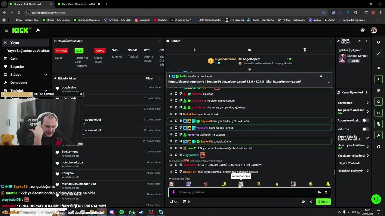Switch to RahmiCan Watch clips browser tab
The image size is (385, 216).
click(x=79, y=4)
